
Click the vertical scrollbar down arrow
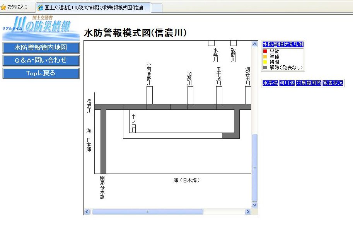point(254,205)
